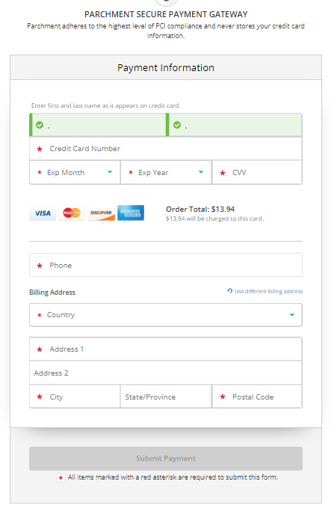Screen dimensions: 334x517
Task: Open the Exp Year dropdown
Action: (x=166, y=172)
